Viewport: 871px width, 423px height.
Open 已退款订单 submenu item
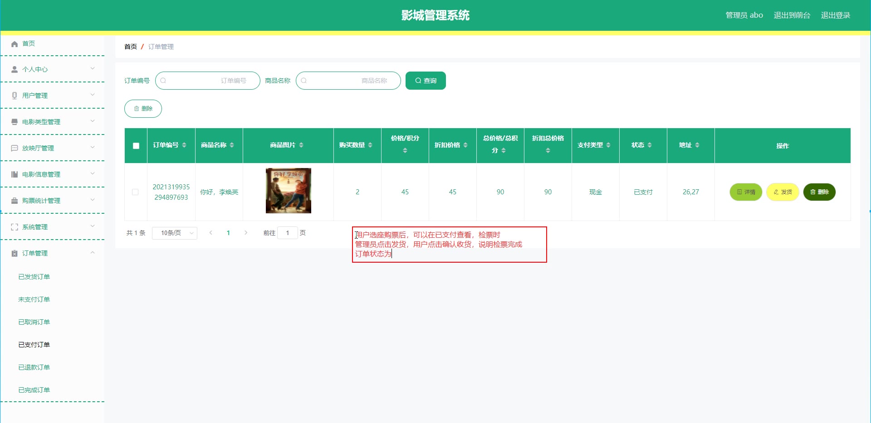[34, 367]
